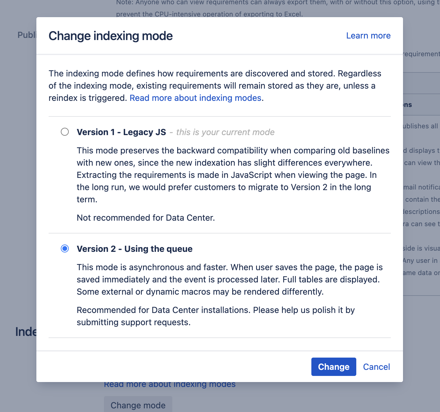The image size is (440, 412).
Task: Click the 'Change indexing mode' dialog title
Action: [x=111, y=36]
